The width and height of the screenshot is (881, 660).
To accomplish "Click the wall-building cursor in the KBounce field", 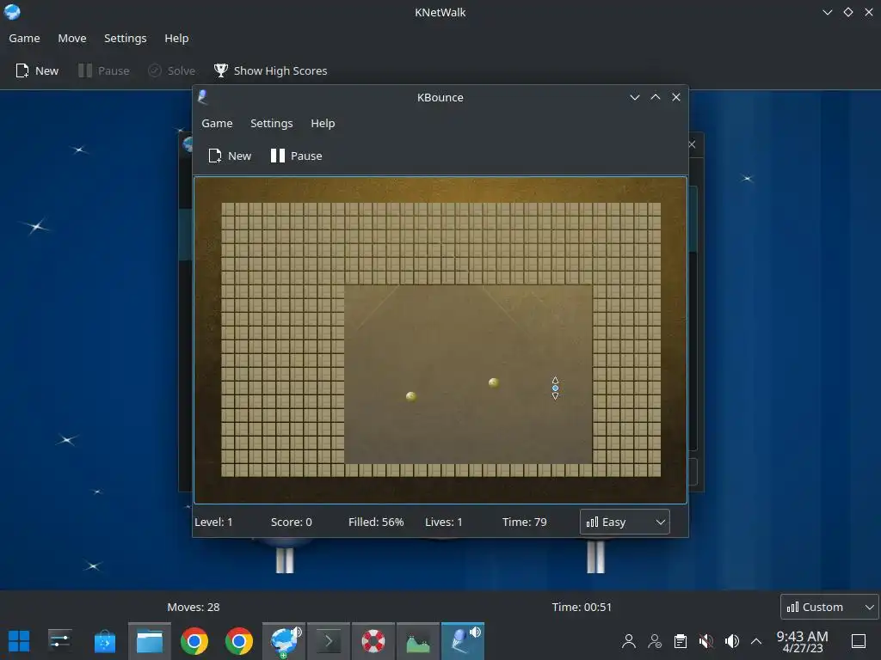I will (x=555, y=388).
